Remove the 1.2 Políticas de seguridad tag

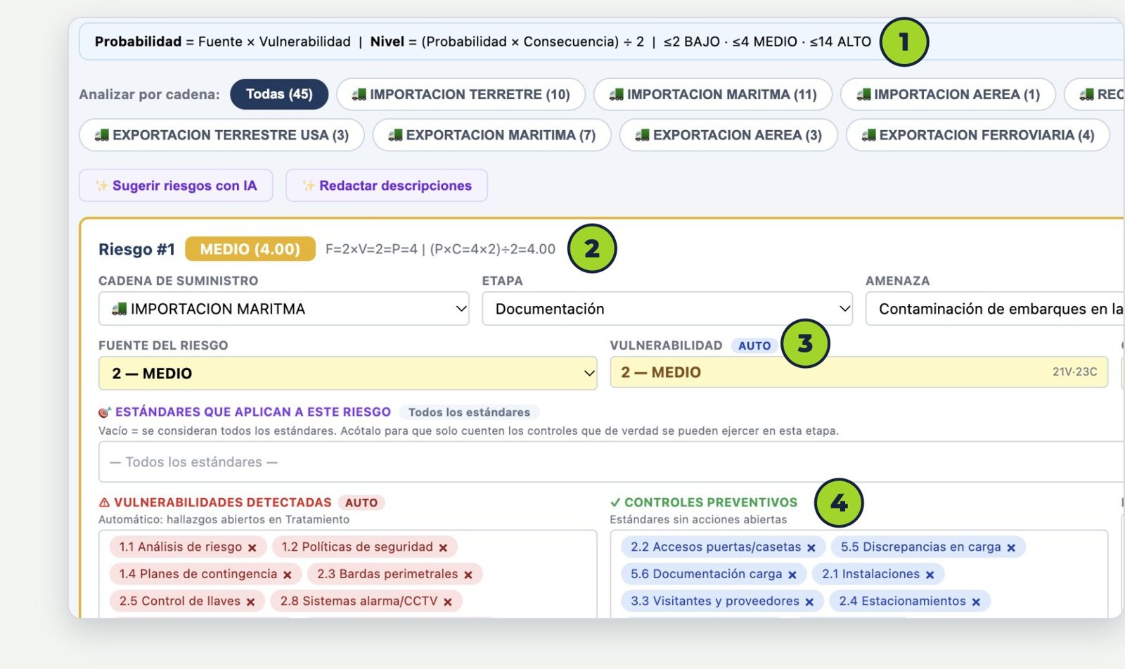pyautogui.click(x=443, y=547)
